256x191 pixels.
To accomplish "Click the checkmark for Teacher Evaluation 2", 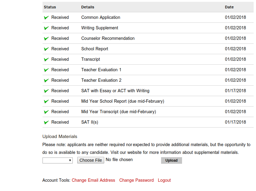I will [x=46, y=80].
